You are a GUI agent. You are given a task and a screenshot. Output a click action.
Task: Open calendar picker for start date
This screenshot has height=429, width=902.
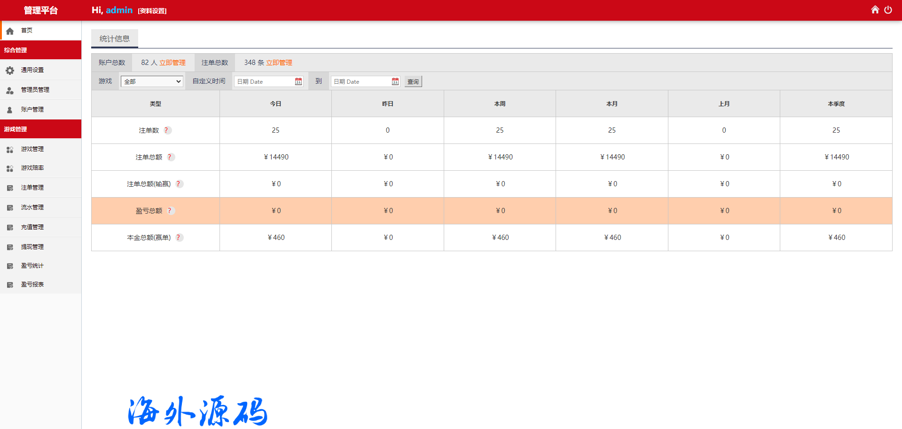(298, 82)
